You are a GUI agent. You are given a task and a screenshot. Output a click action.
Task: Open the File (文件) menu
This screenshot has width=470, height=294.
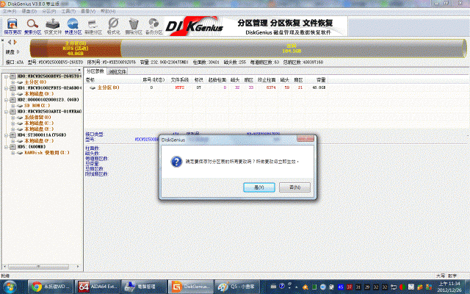pos(10,11)
